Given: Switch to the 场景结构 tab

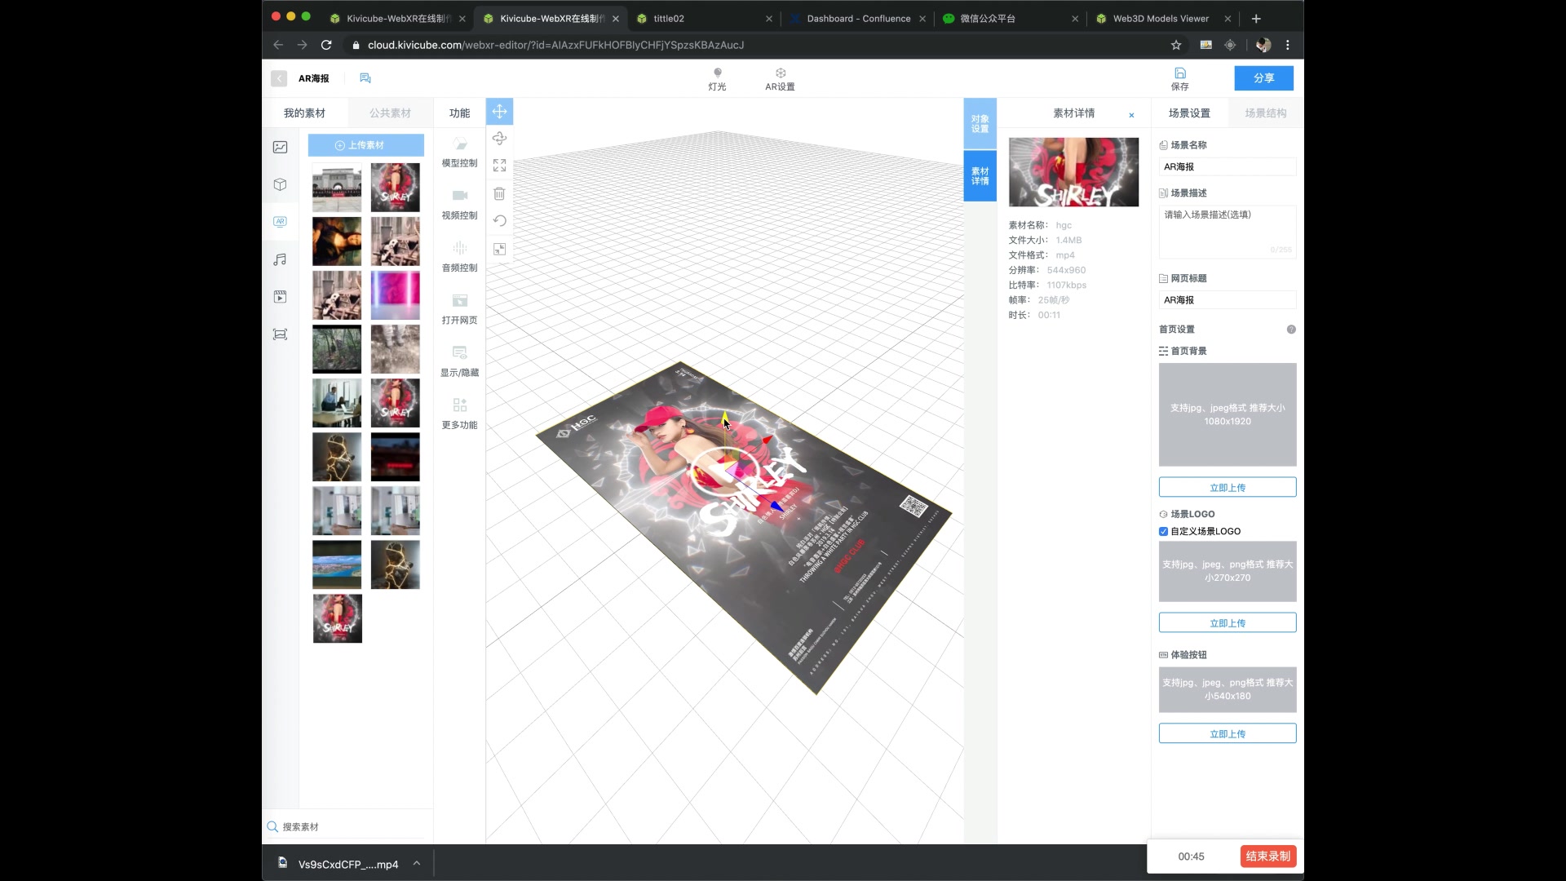Looking at the screenshot, I should (x=1265, y=113).
